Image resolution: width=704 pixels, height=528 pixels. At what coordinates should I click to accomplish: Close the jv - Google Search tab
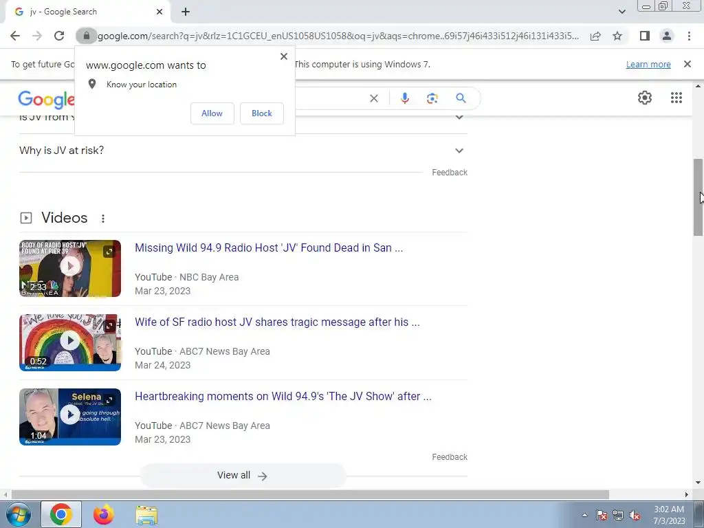point(159,12)
